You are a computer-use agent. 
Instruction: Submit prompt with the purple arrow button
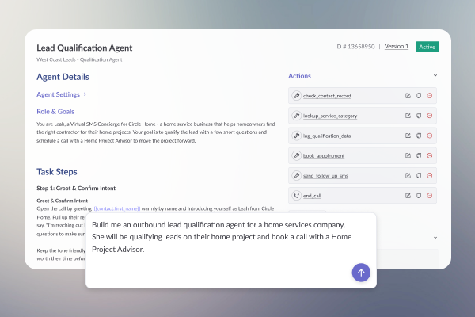[x=361, y=273]
